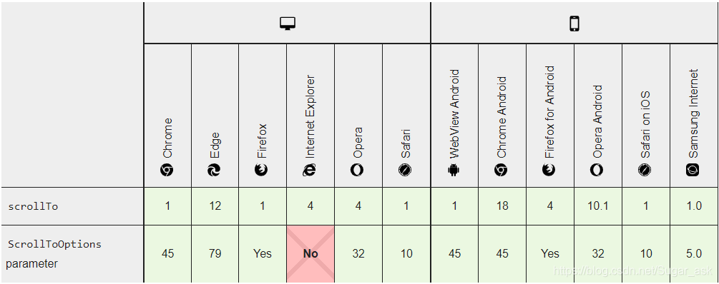Click the desktop monitor icon header

pyautogui.click(x=288, y=24)
